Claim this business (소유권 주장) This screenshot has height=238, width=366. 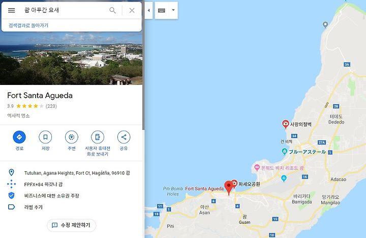click(x=51, y=195)
